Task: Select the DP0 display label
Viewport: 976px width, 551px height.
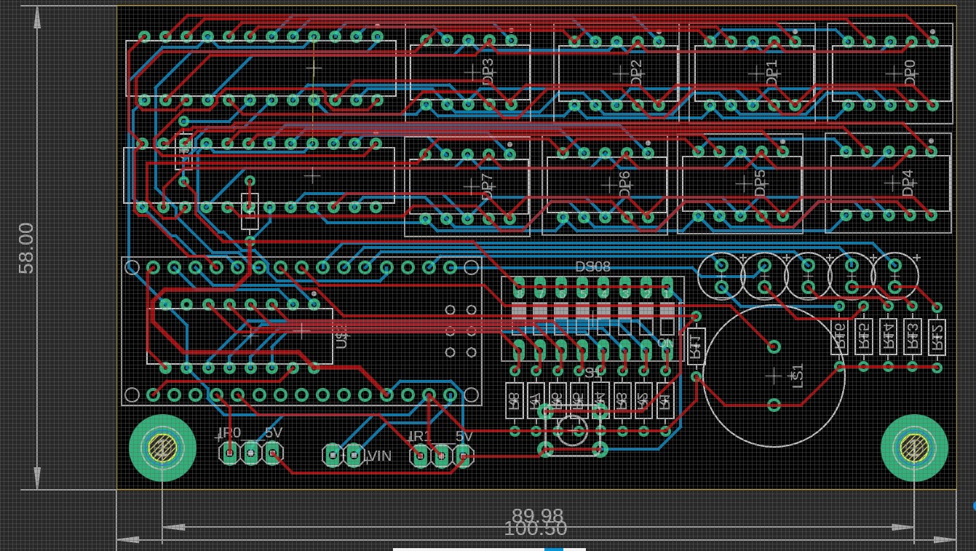Action: coord(909,73)
